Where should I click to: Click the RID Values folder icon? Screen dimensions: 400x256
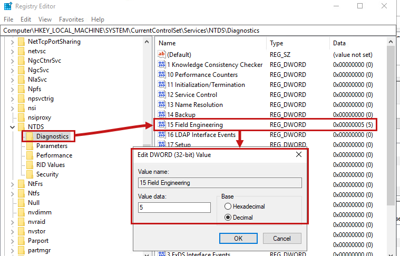(x=30, y=165)
